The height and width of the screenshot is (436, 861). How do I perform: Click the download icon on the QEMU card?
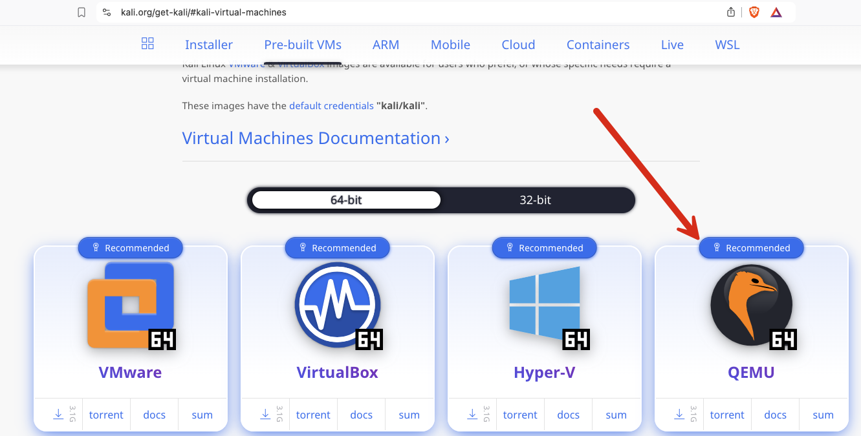coord(678,414)
